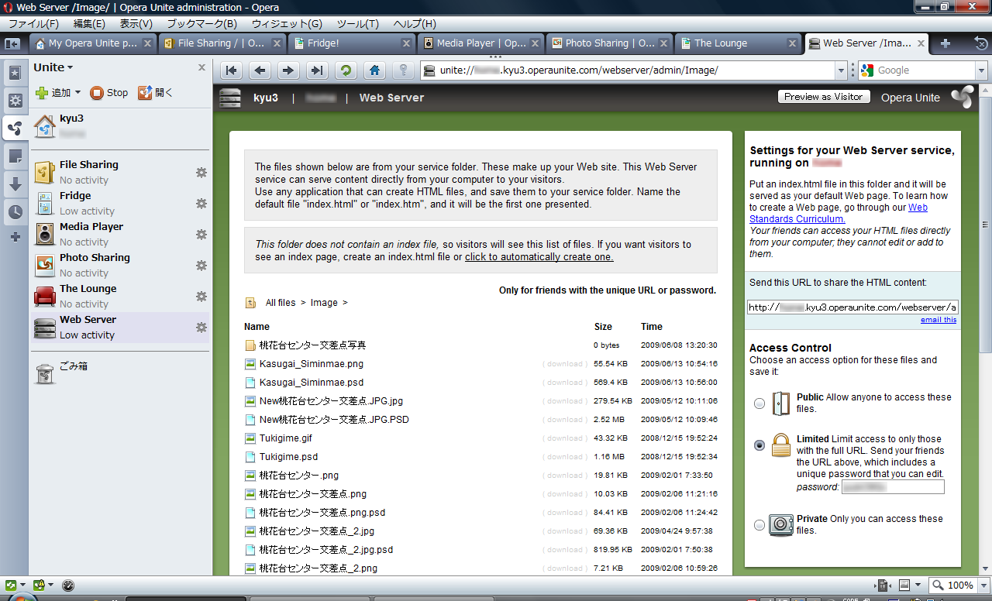Close the Unite side panel with X
Screen dimensions: 992x601
click(x=202, y=67)
